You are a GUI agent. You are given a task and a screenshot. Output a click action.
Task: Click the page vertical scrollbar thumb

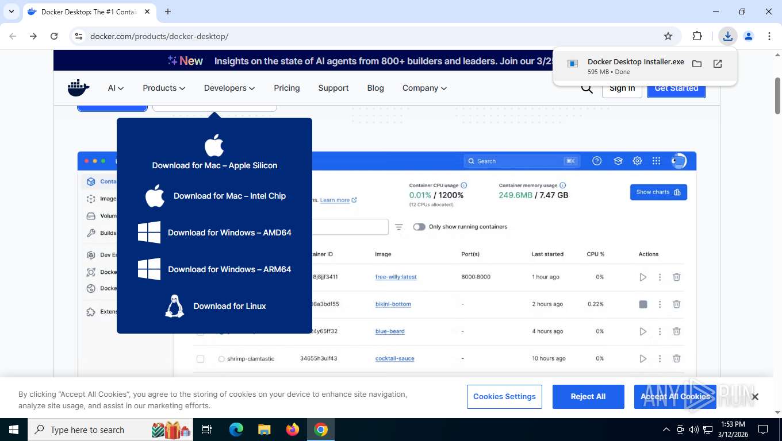[x=777, y=96]
